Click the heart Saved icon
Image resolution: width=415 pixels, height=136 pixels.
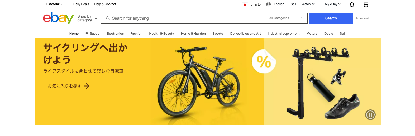click(x=87, y=33)
